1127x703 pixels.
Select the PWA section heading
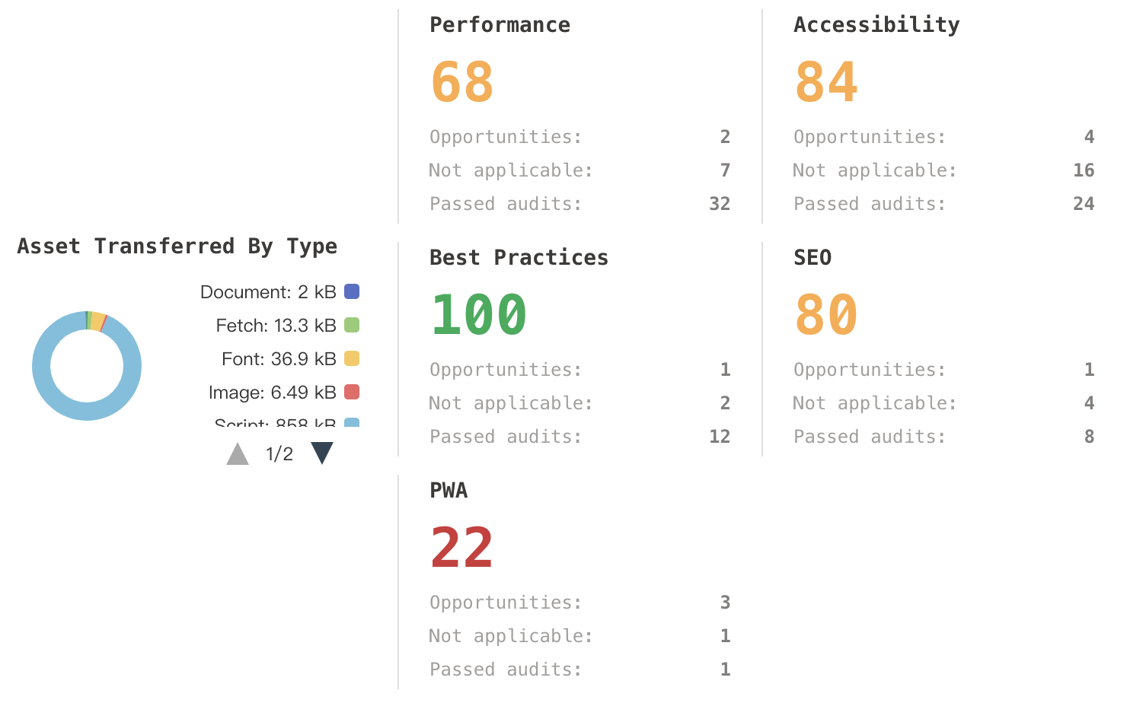(449, 491)
